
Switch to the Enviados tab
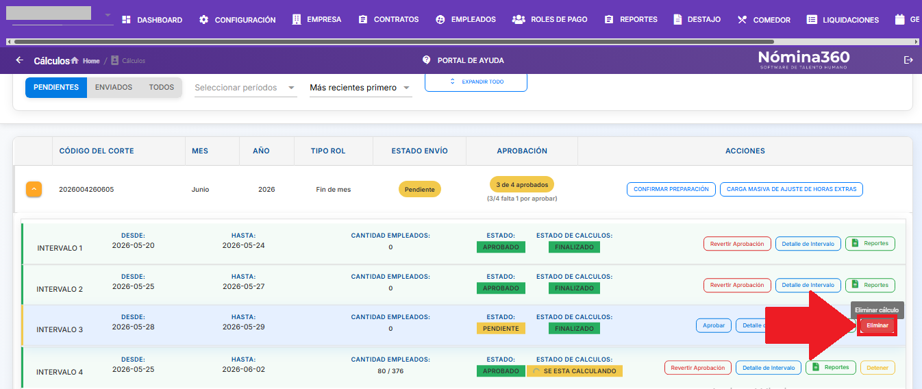[114, 88]
